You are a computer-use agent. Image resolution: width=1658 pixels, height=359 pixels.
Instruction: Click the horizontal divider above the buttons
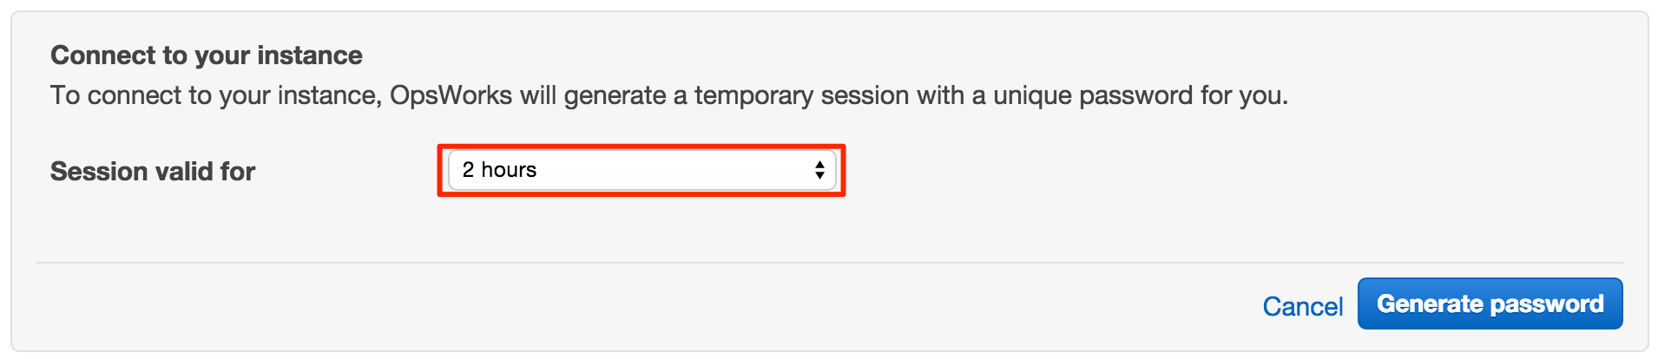pos(829,263)
